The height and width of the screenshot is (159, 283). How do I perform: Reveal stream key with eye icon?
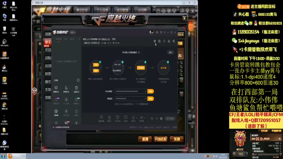tap(146, 99)
